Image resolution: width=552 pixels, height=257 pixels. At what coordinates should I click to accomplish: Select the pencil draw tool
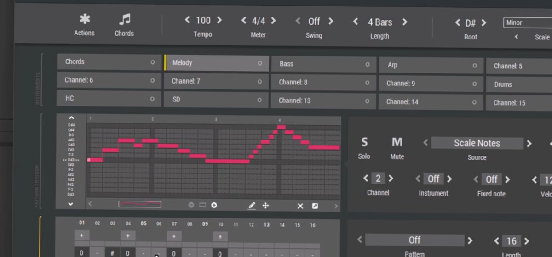(x=252, y=206)
